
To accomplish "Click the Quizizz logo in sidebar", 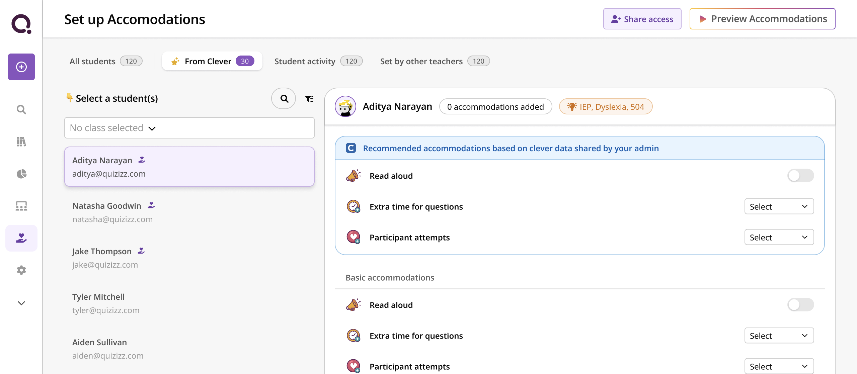I will pyautogui.click(x=21, y=23).
